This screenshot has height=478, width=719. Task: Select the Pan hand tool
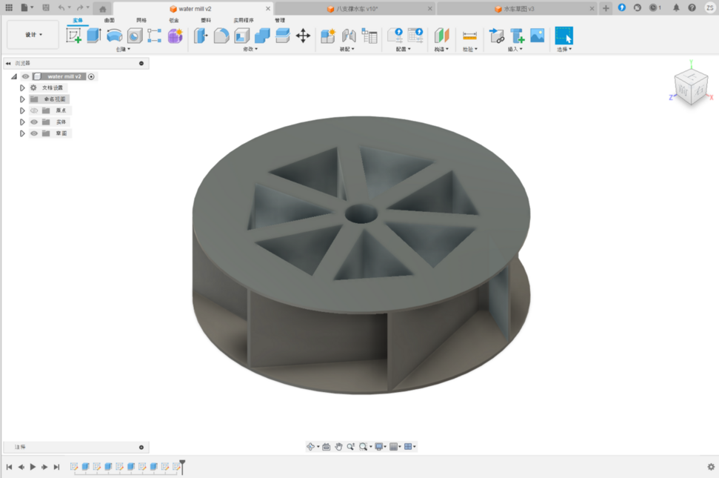pos(338,447)
